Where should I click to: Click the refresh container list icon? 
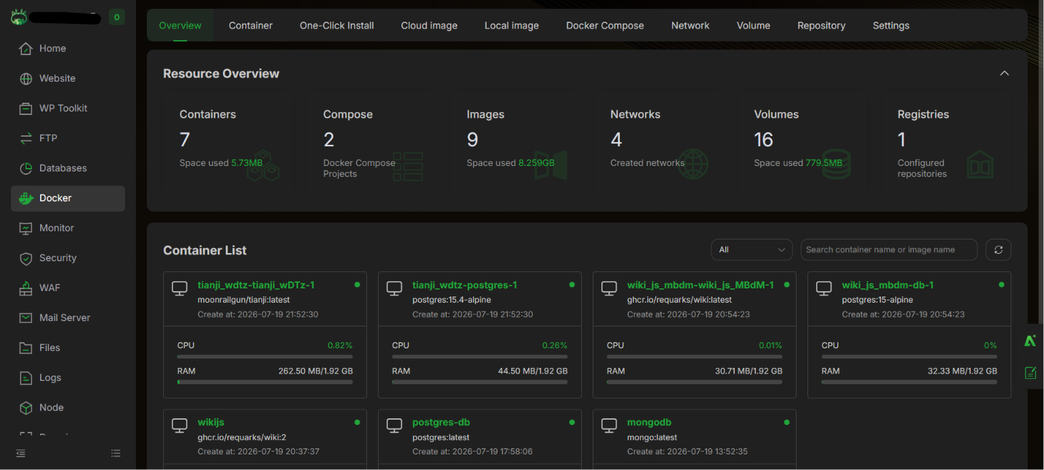click(998, 250)
